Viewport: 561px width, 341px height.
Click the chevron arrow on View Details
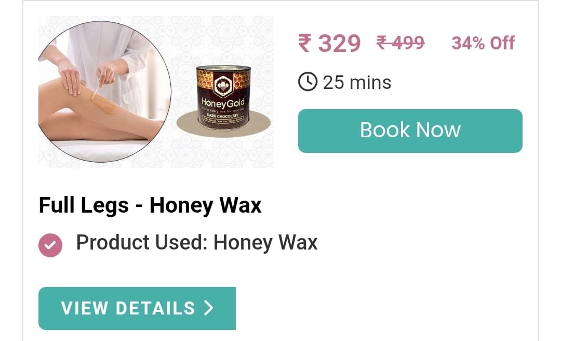pyautogui.click(x=209, y=308)
